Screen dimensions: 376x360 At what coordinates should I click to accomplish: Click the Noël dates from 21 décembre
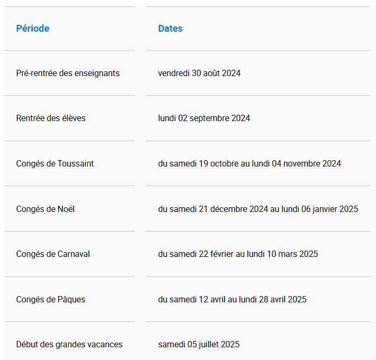point(258,209)
